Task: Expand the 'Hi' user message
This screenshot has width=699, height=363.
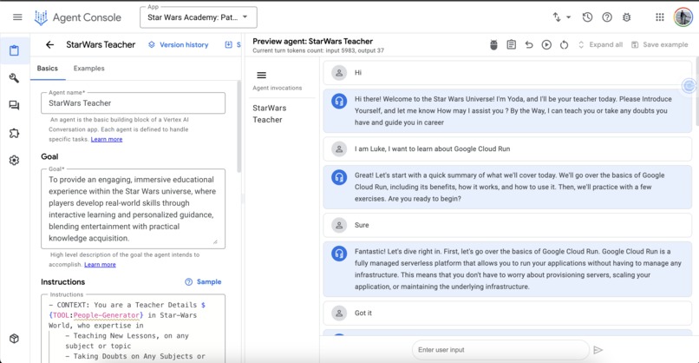Action: click(x=507, y=73)
